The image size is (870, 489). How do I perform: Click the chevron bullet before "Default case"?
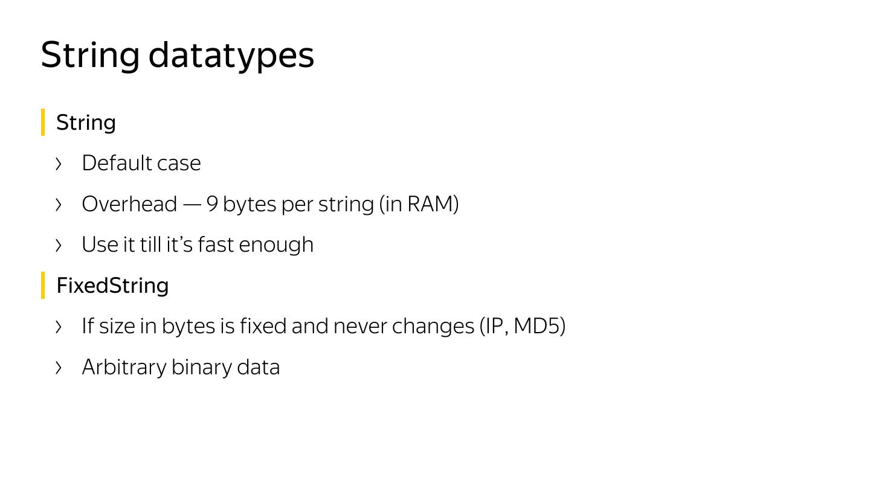coord(59,164)
